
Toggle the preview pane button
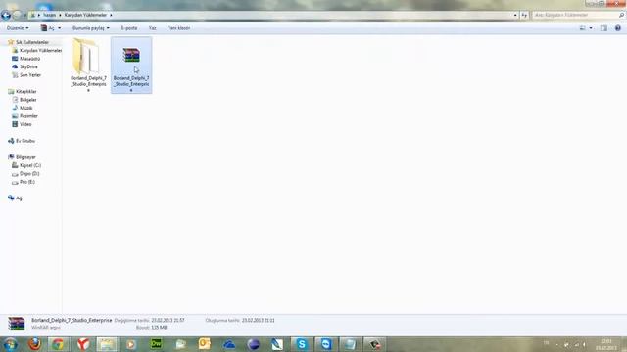click(x=603, y=28)
